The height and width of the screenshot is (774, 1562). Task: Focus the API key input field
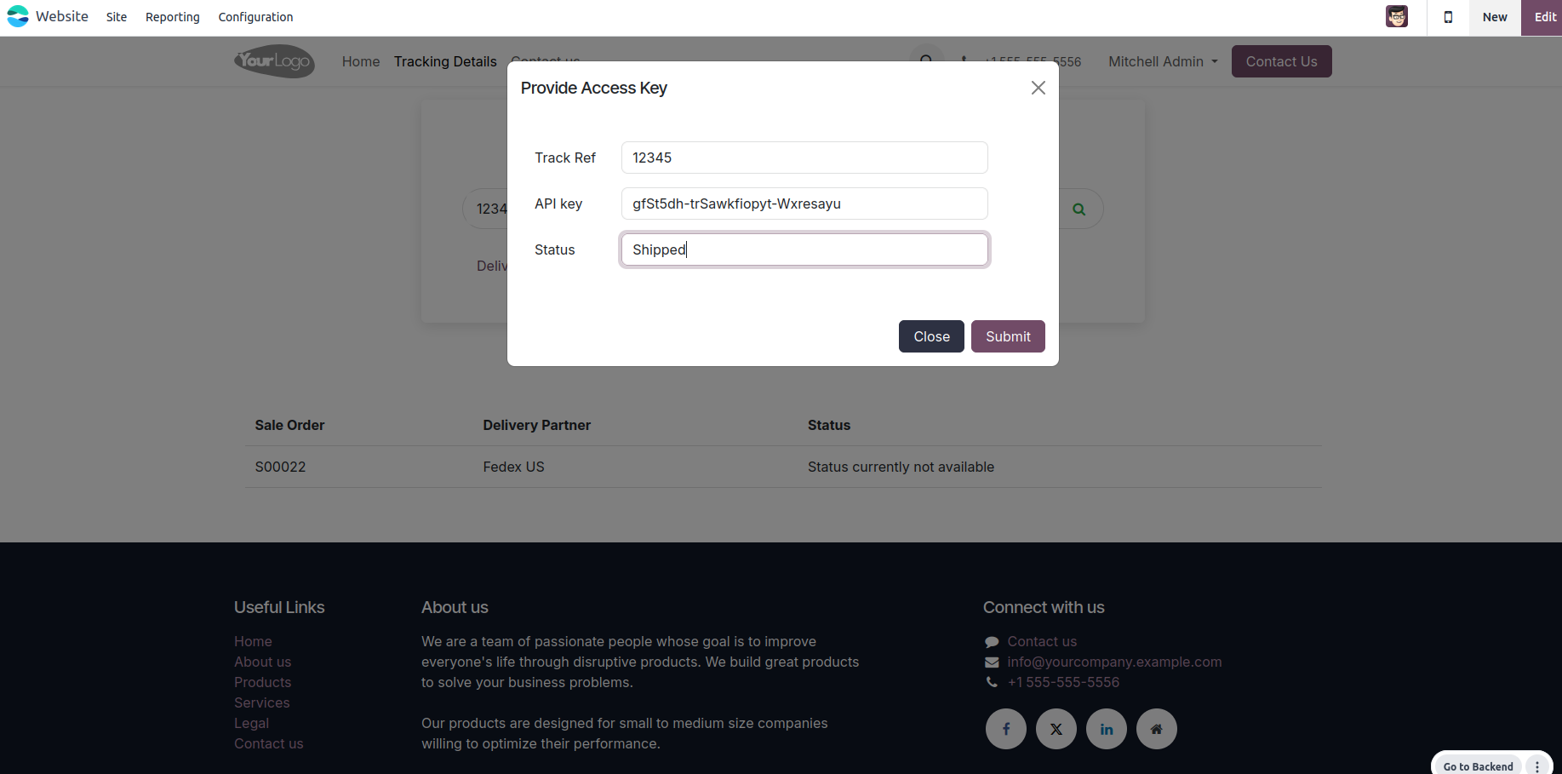(804, 204)
